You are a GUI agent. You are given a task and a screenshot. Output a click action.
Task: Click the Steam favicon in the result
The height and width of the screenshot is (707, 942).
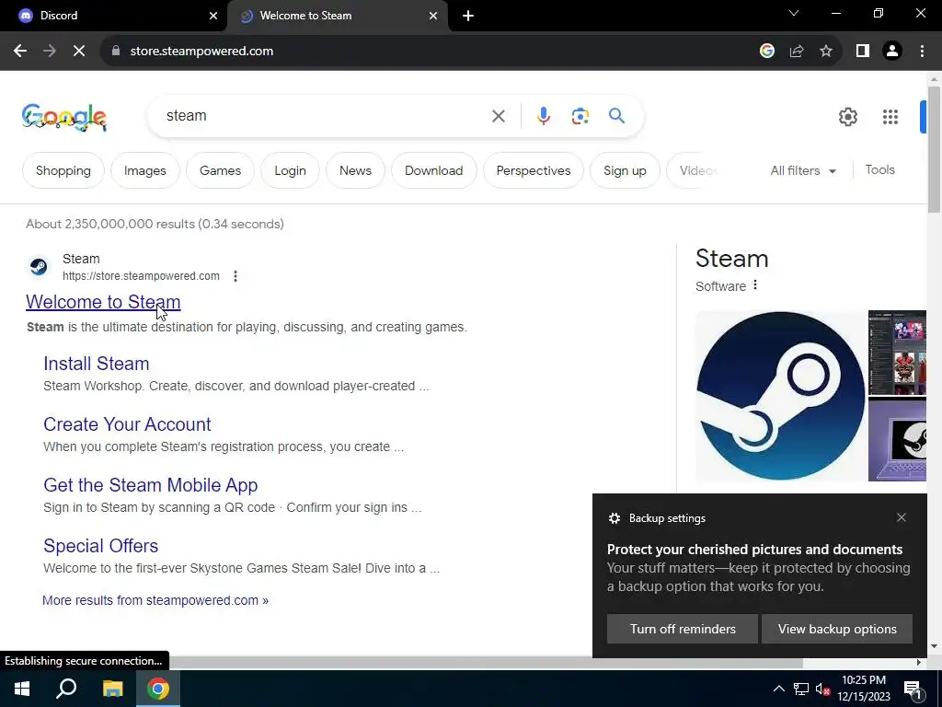(39, 266)
